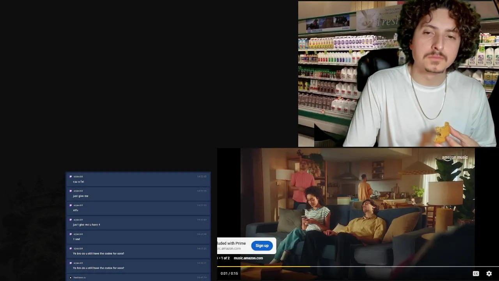499x281 pixels.
Task: Click the Included with Prime ad card
Action: (246, 245)
